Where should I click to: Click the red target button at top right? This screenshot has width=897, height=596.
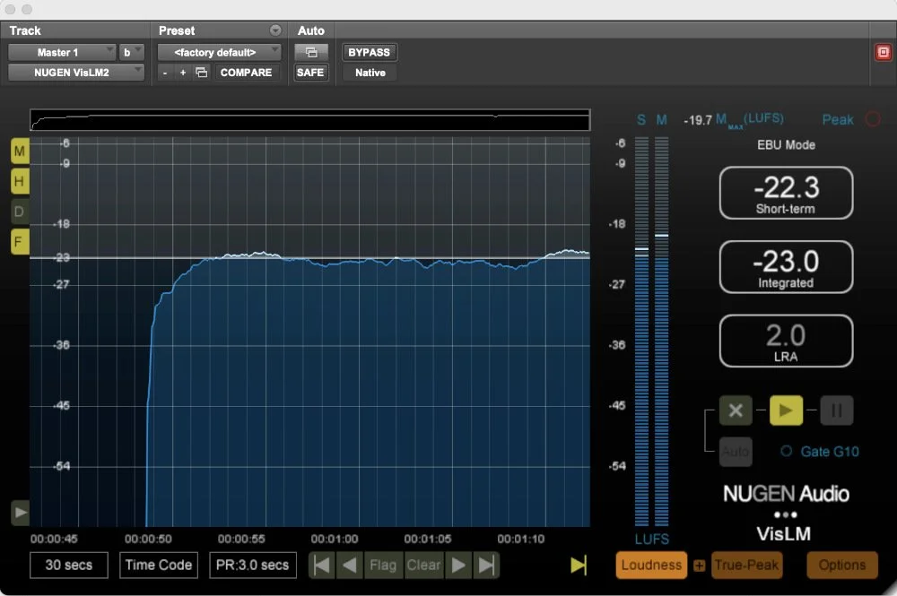[884, 53]
